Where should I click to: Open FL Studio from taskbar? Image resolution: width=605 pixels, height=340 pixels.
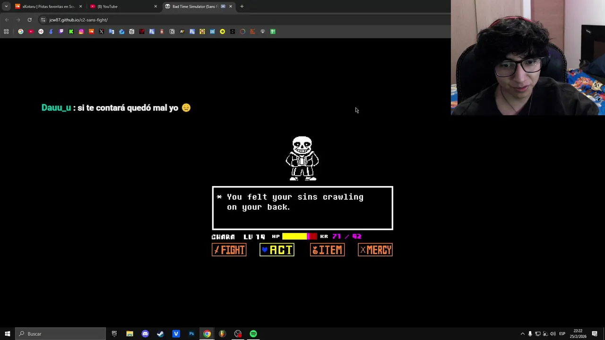pyautogui.click(x=222, y=334)
